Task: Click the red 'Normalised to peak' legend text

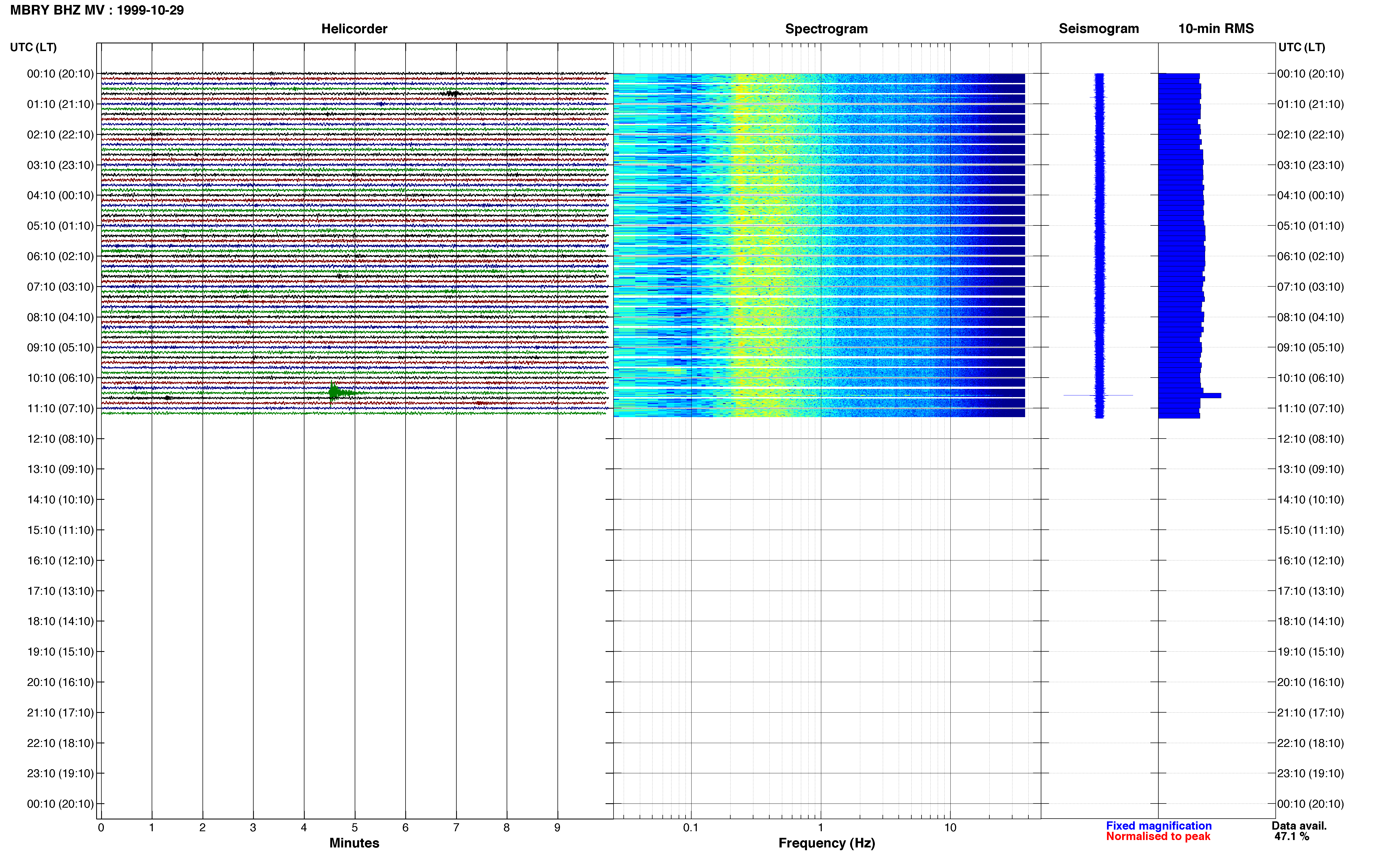Action: pyautogui.click(x=1158, y=836)
